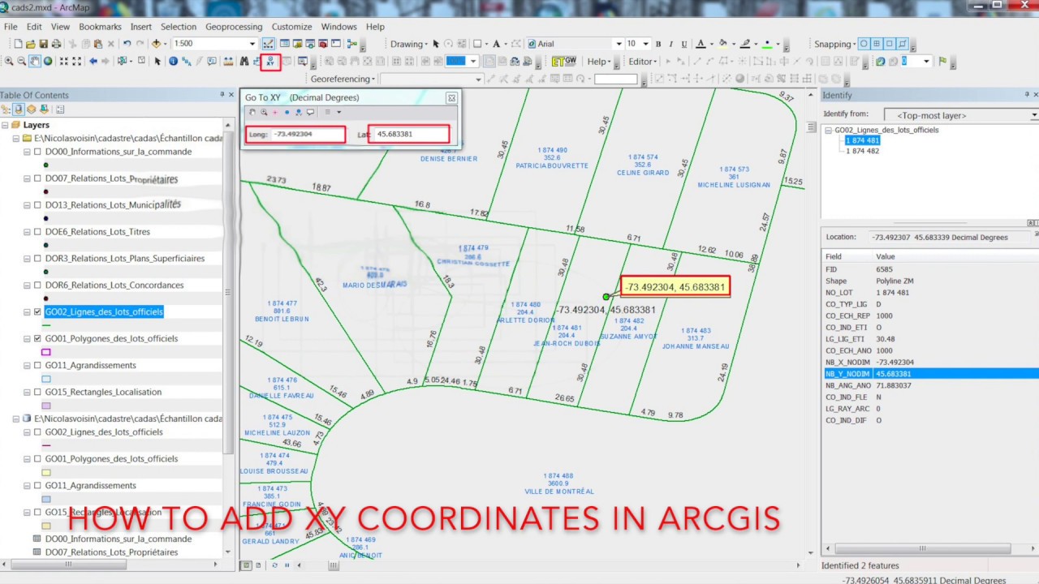This screenshot has width=1039, height=584.
Task: Open the Windows menu
Action: click(x=338, y=27)
